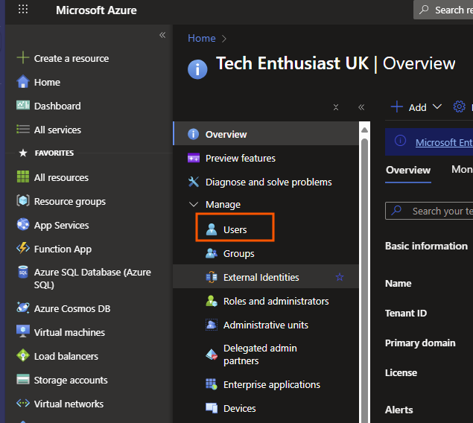473x423 pixels.
Task: Click the Delegated admin partners icon
Action: 212,354
